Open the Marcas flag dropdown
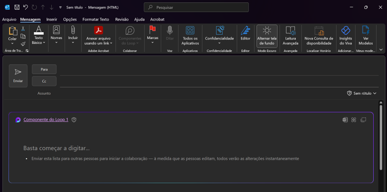Viewport: 387px width, 192px height. point(152,36)
